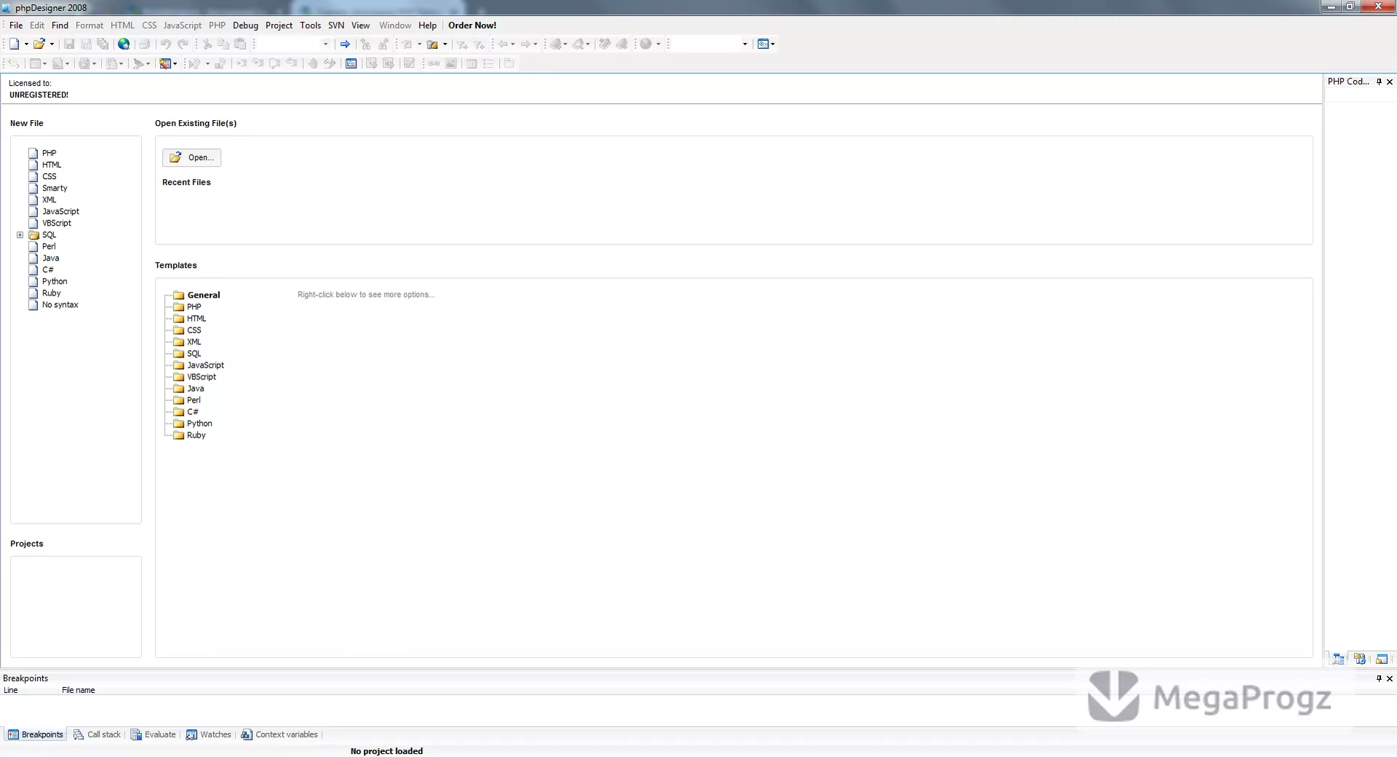Click Order Now! in menu bar
This screenshot has height=757, width=1397.
[x=472, y=25]
